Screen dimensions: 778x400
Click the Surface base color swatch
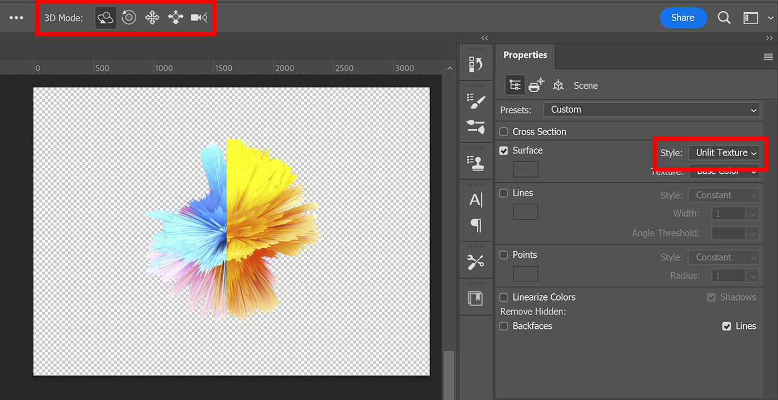coord(525,169)
